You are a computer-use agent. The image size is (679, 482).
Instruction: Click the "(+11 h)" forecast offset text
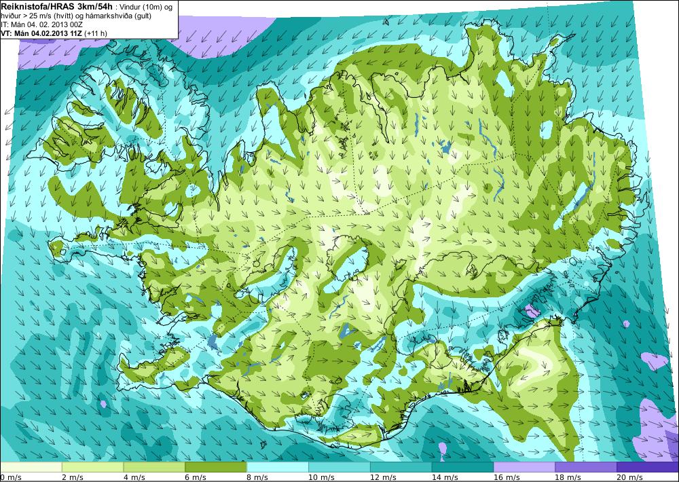tap(95, 33)
